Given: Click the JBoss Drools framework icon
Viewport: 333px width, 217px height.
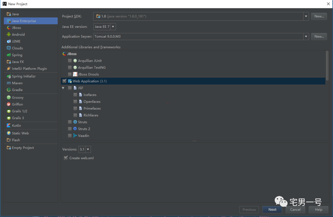Looking at the screenshot, I should pos(75,74).
